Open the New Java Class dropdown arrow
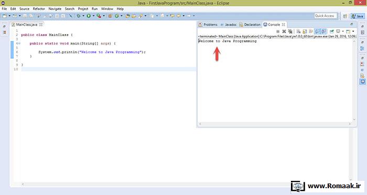Screen dimensions: 367x195 [122, 16]
